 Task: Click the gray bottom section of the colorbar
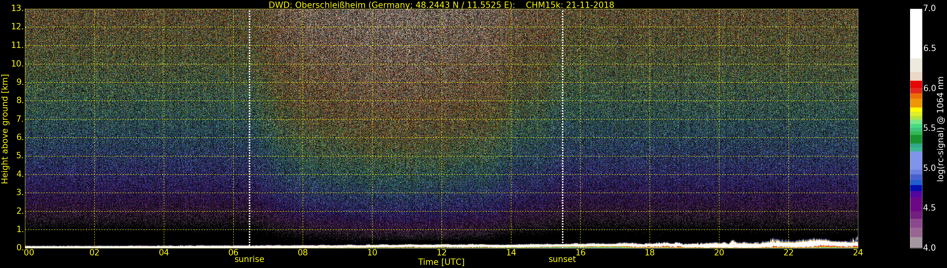[916, 243]
